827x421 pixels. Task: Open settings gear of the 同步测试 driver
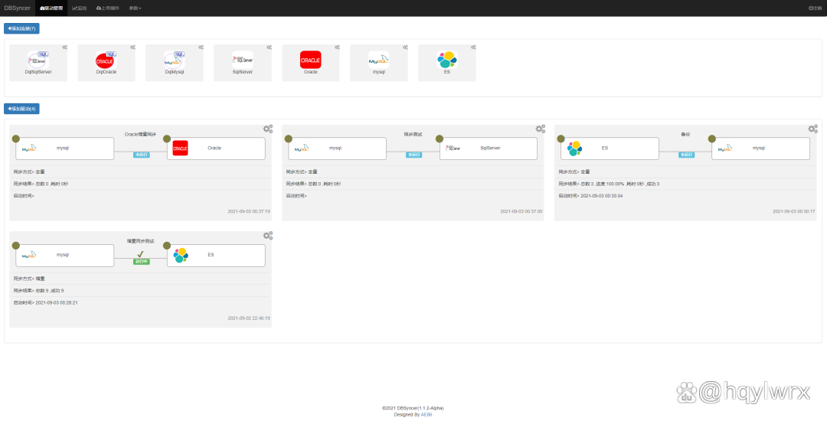tap(541, 129)
